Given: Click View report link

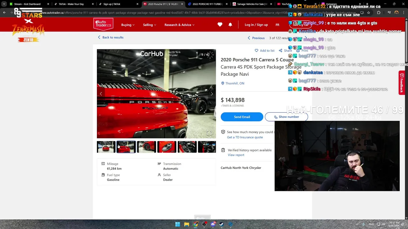Looking at the screenshot, I should click(236, 155).
